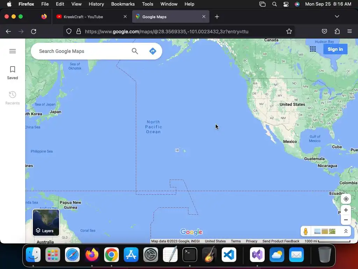Viewport: 358px width, 269px height.
Task: Click the Papua New Guinea label
Action: click(x=70, y=205)
